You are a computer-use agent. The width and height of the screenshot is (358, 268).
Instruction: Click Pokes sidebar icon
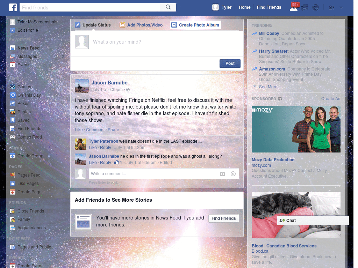tap(13, 103)
